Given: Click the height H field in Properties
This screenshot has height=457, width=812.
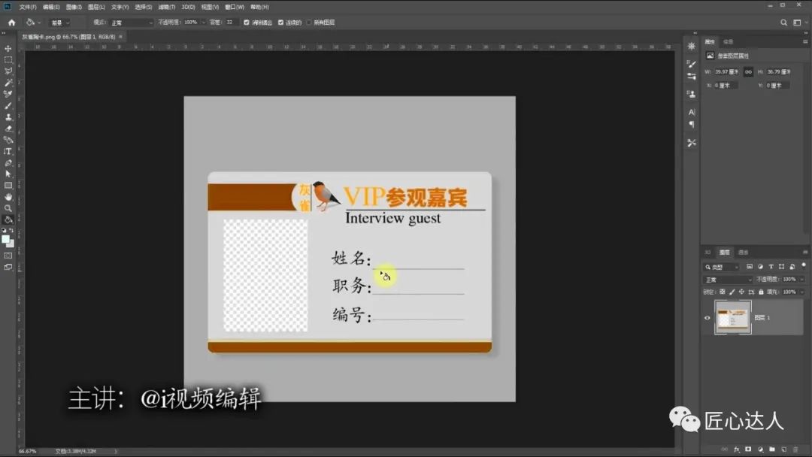Looking at the screenshot, I should (x=779, y=72).
